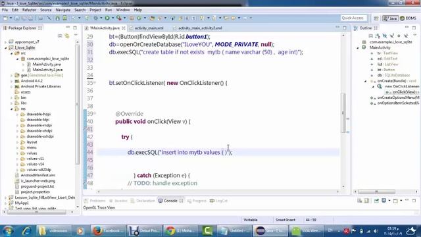Viewport: 421px width, 237px height.
Task: Open the Android SDK Manager icon
Action: coord(57,18)
